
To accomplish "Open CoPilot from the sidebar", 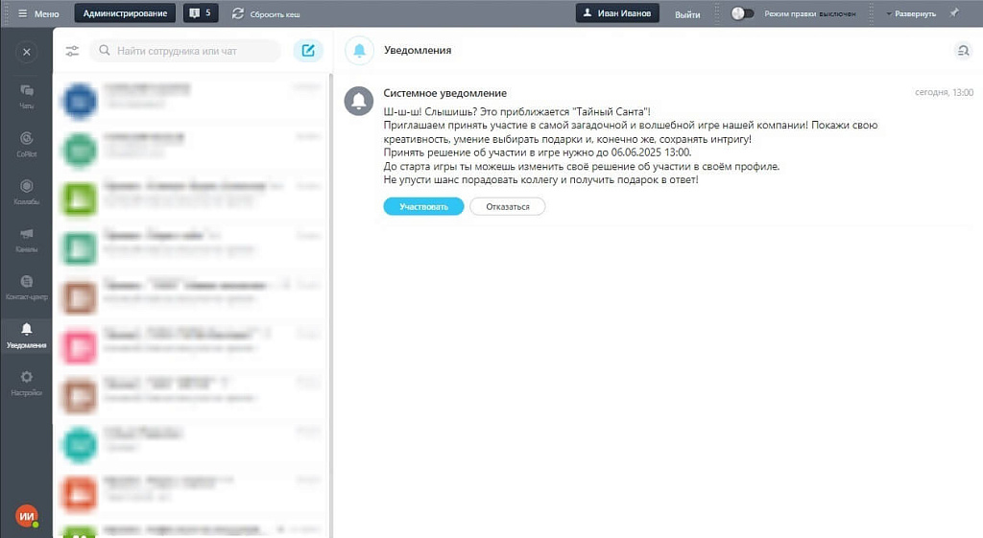I will click(26, 142).
